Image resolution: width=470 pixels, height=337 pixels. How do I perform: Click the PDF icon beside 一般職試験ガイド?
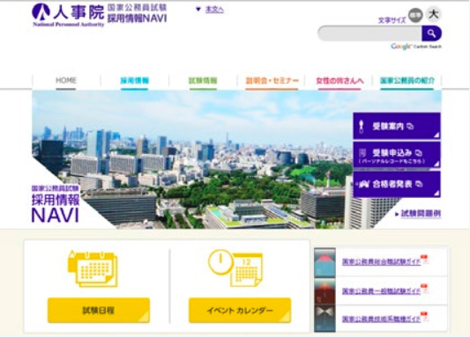click(x=424, y=289)
